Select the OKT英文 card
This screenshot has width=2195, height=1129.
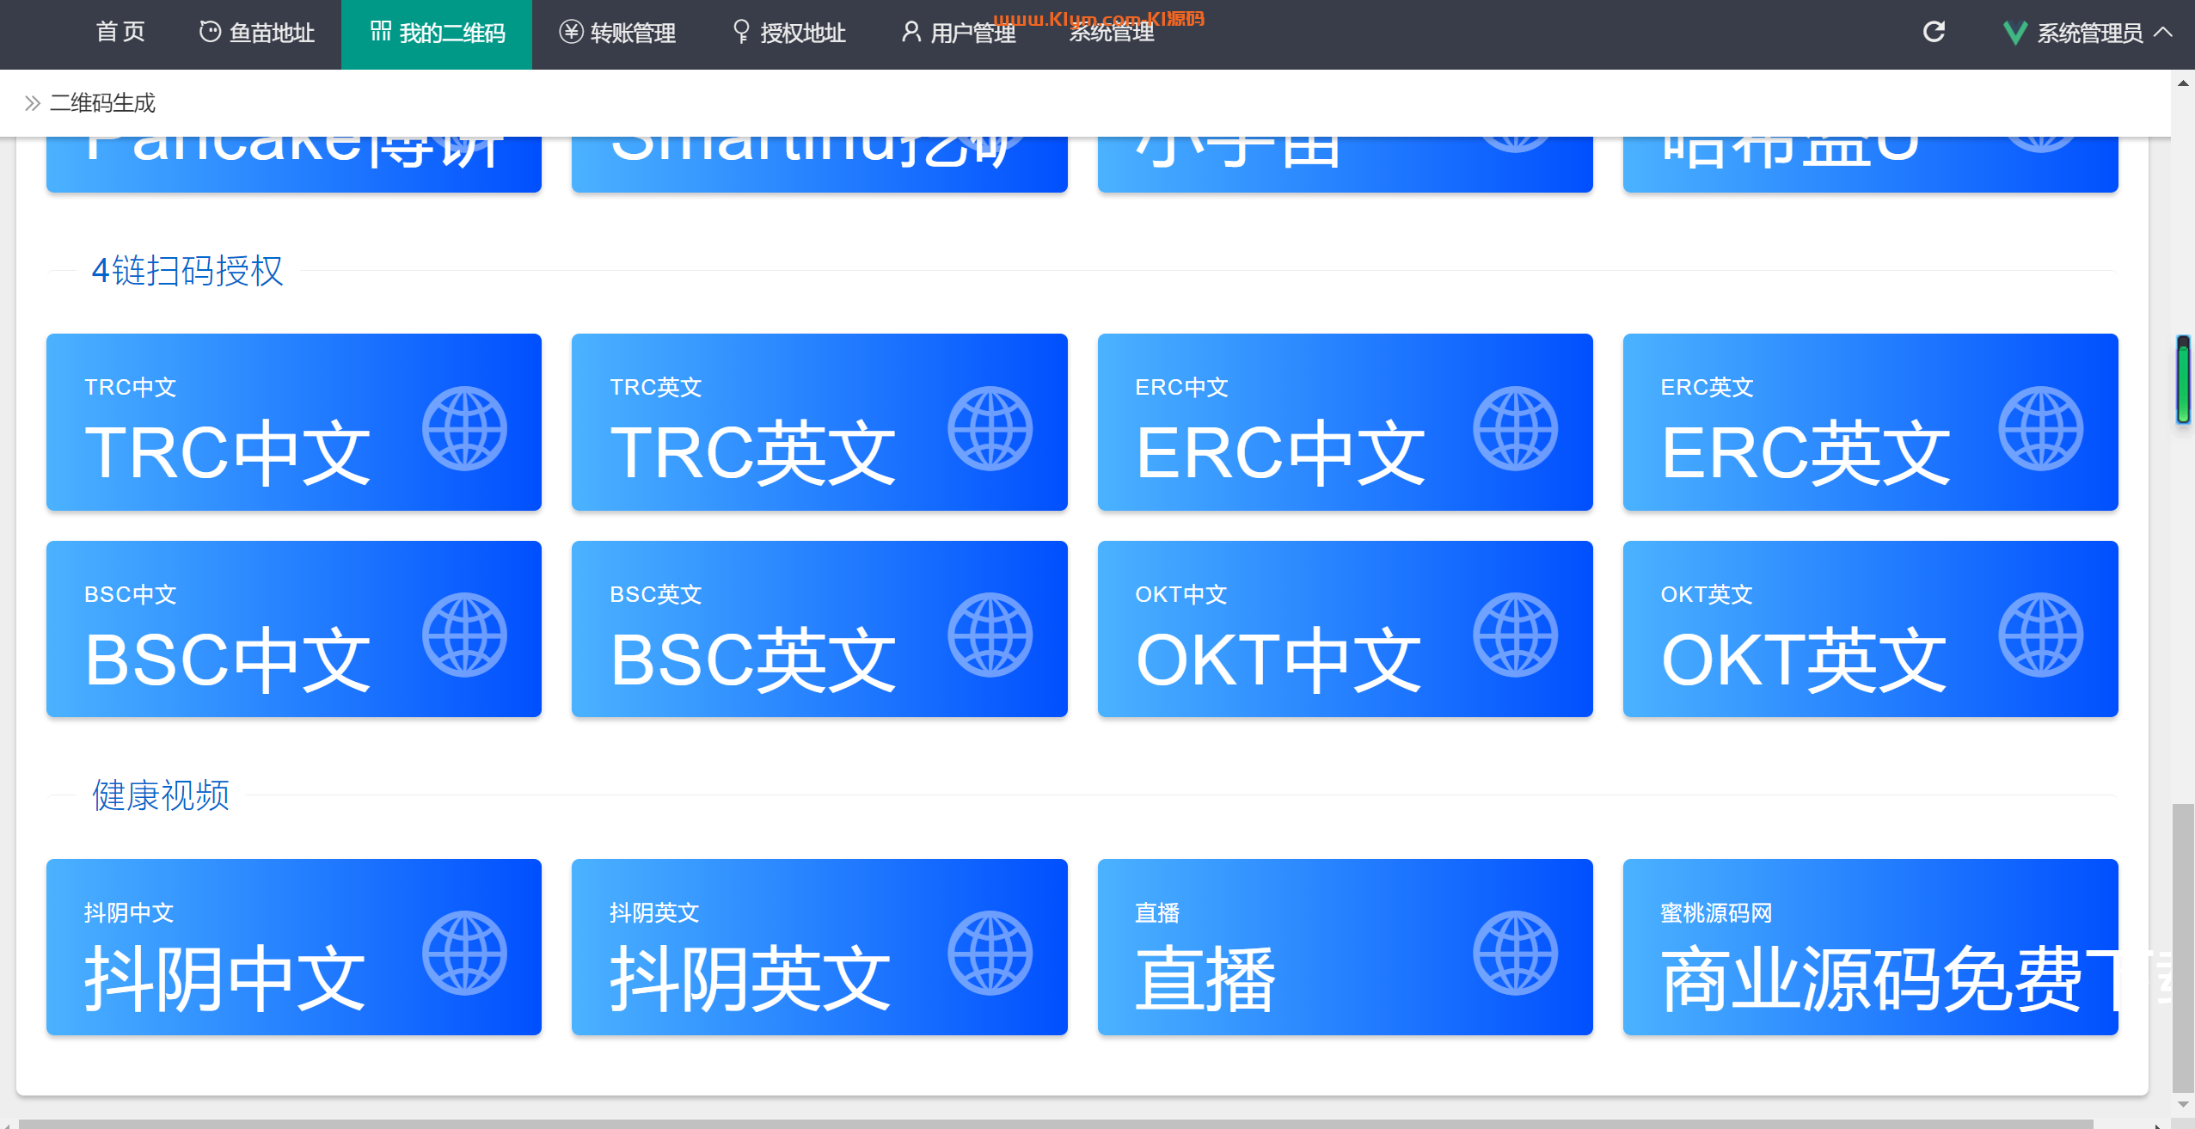[x=1869, y=629]
